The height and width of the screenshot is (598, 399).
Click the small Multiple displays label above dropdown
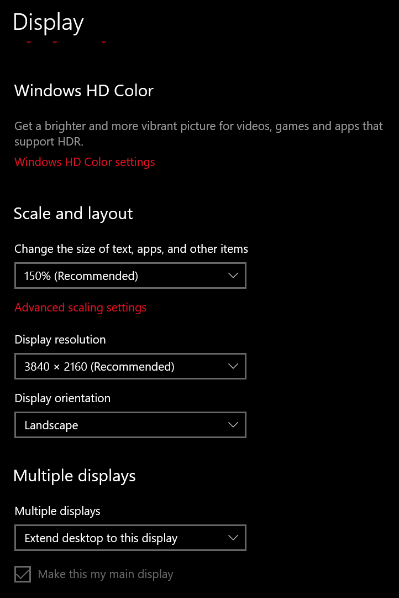pyautogui.click(x=57, y=512)
